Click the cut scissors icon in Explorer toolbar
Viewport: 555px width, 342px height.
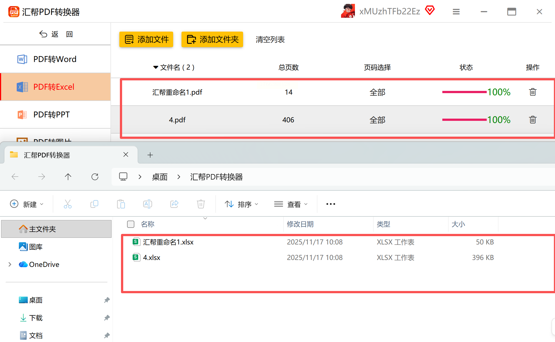pyautogui.click(x=67, y=204)
